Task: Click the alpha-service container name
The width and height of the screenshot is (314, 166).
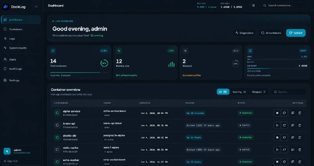Action: click(x=71, y=111)
